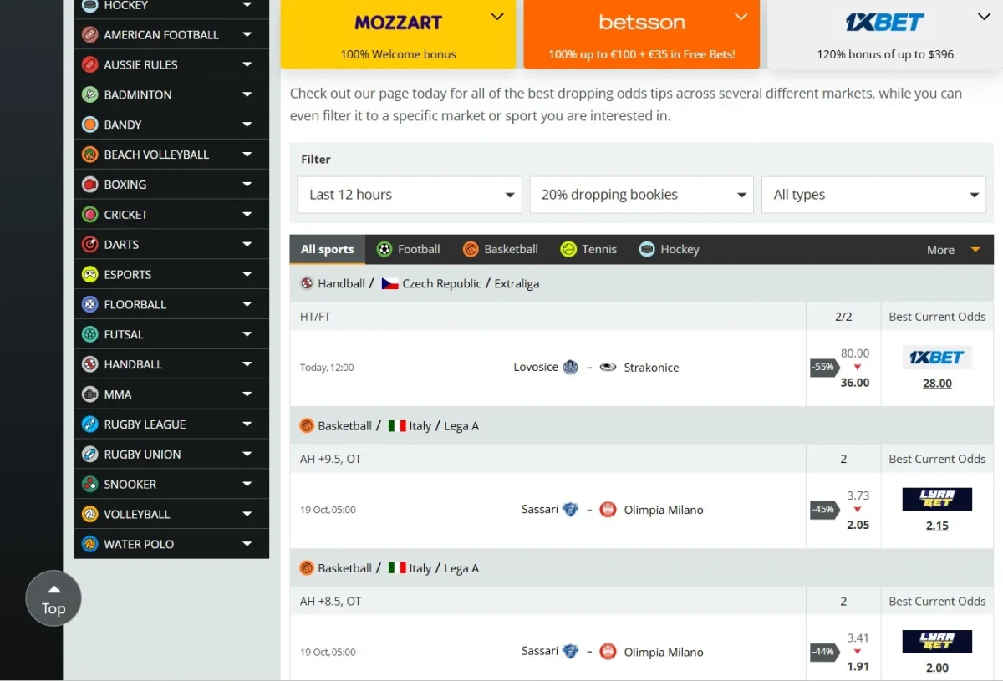Viewport: 1003px width, 681px height.
Task: Open the All types filter dropdown
Action: (873, 195)
